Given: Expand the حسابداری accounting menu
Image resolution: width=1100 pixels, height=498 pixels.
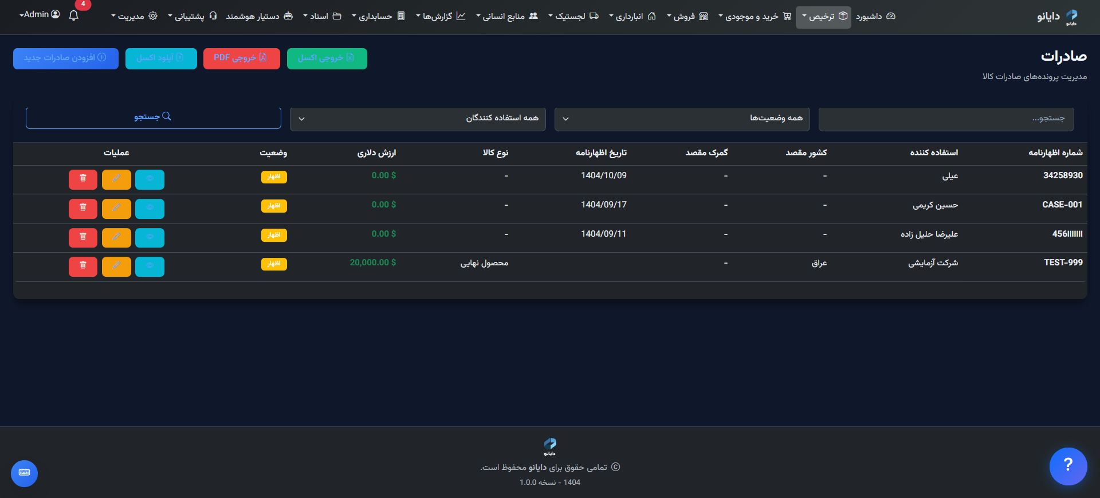Looking at the screenshot, I should 378,17.
